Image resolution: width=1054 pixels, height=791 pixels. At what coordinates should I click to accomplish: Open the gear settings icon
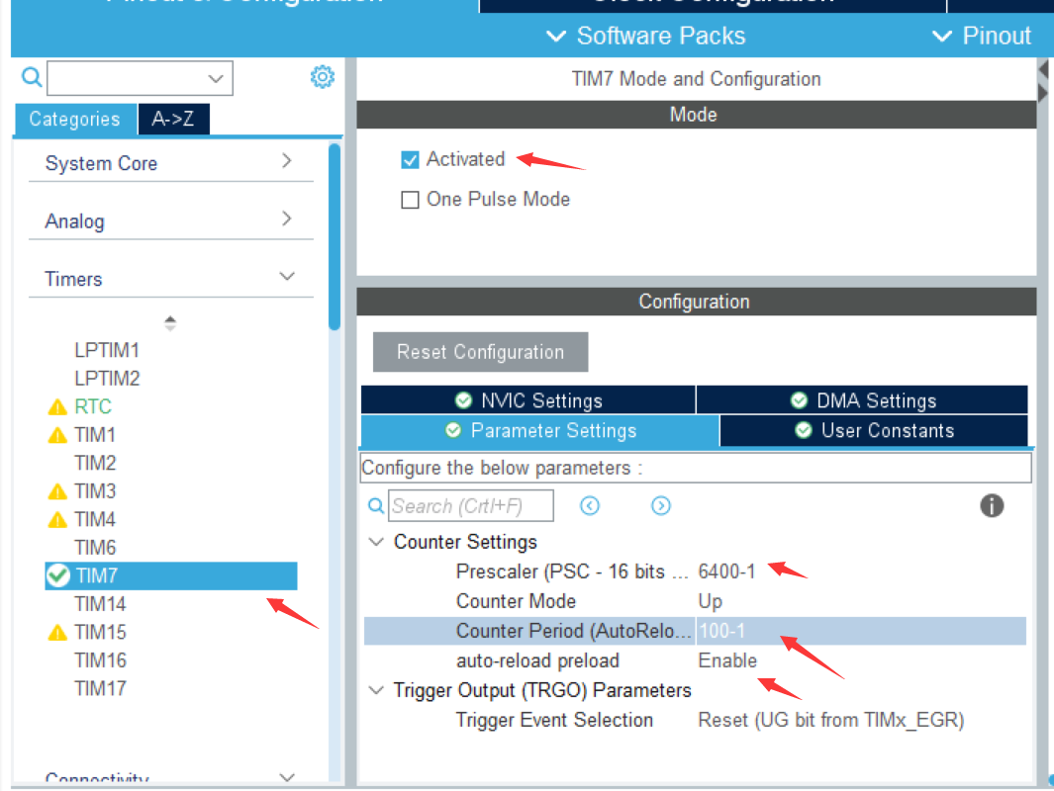pyautogui.click(x=322, y=77)
